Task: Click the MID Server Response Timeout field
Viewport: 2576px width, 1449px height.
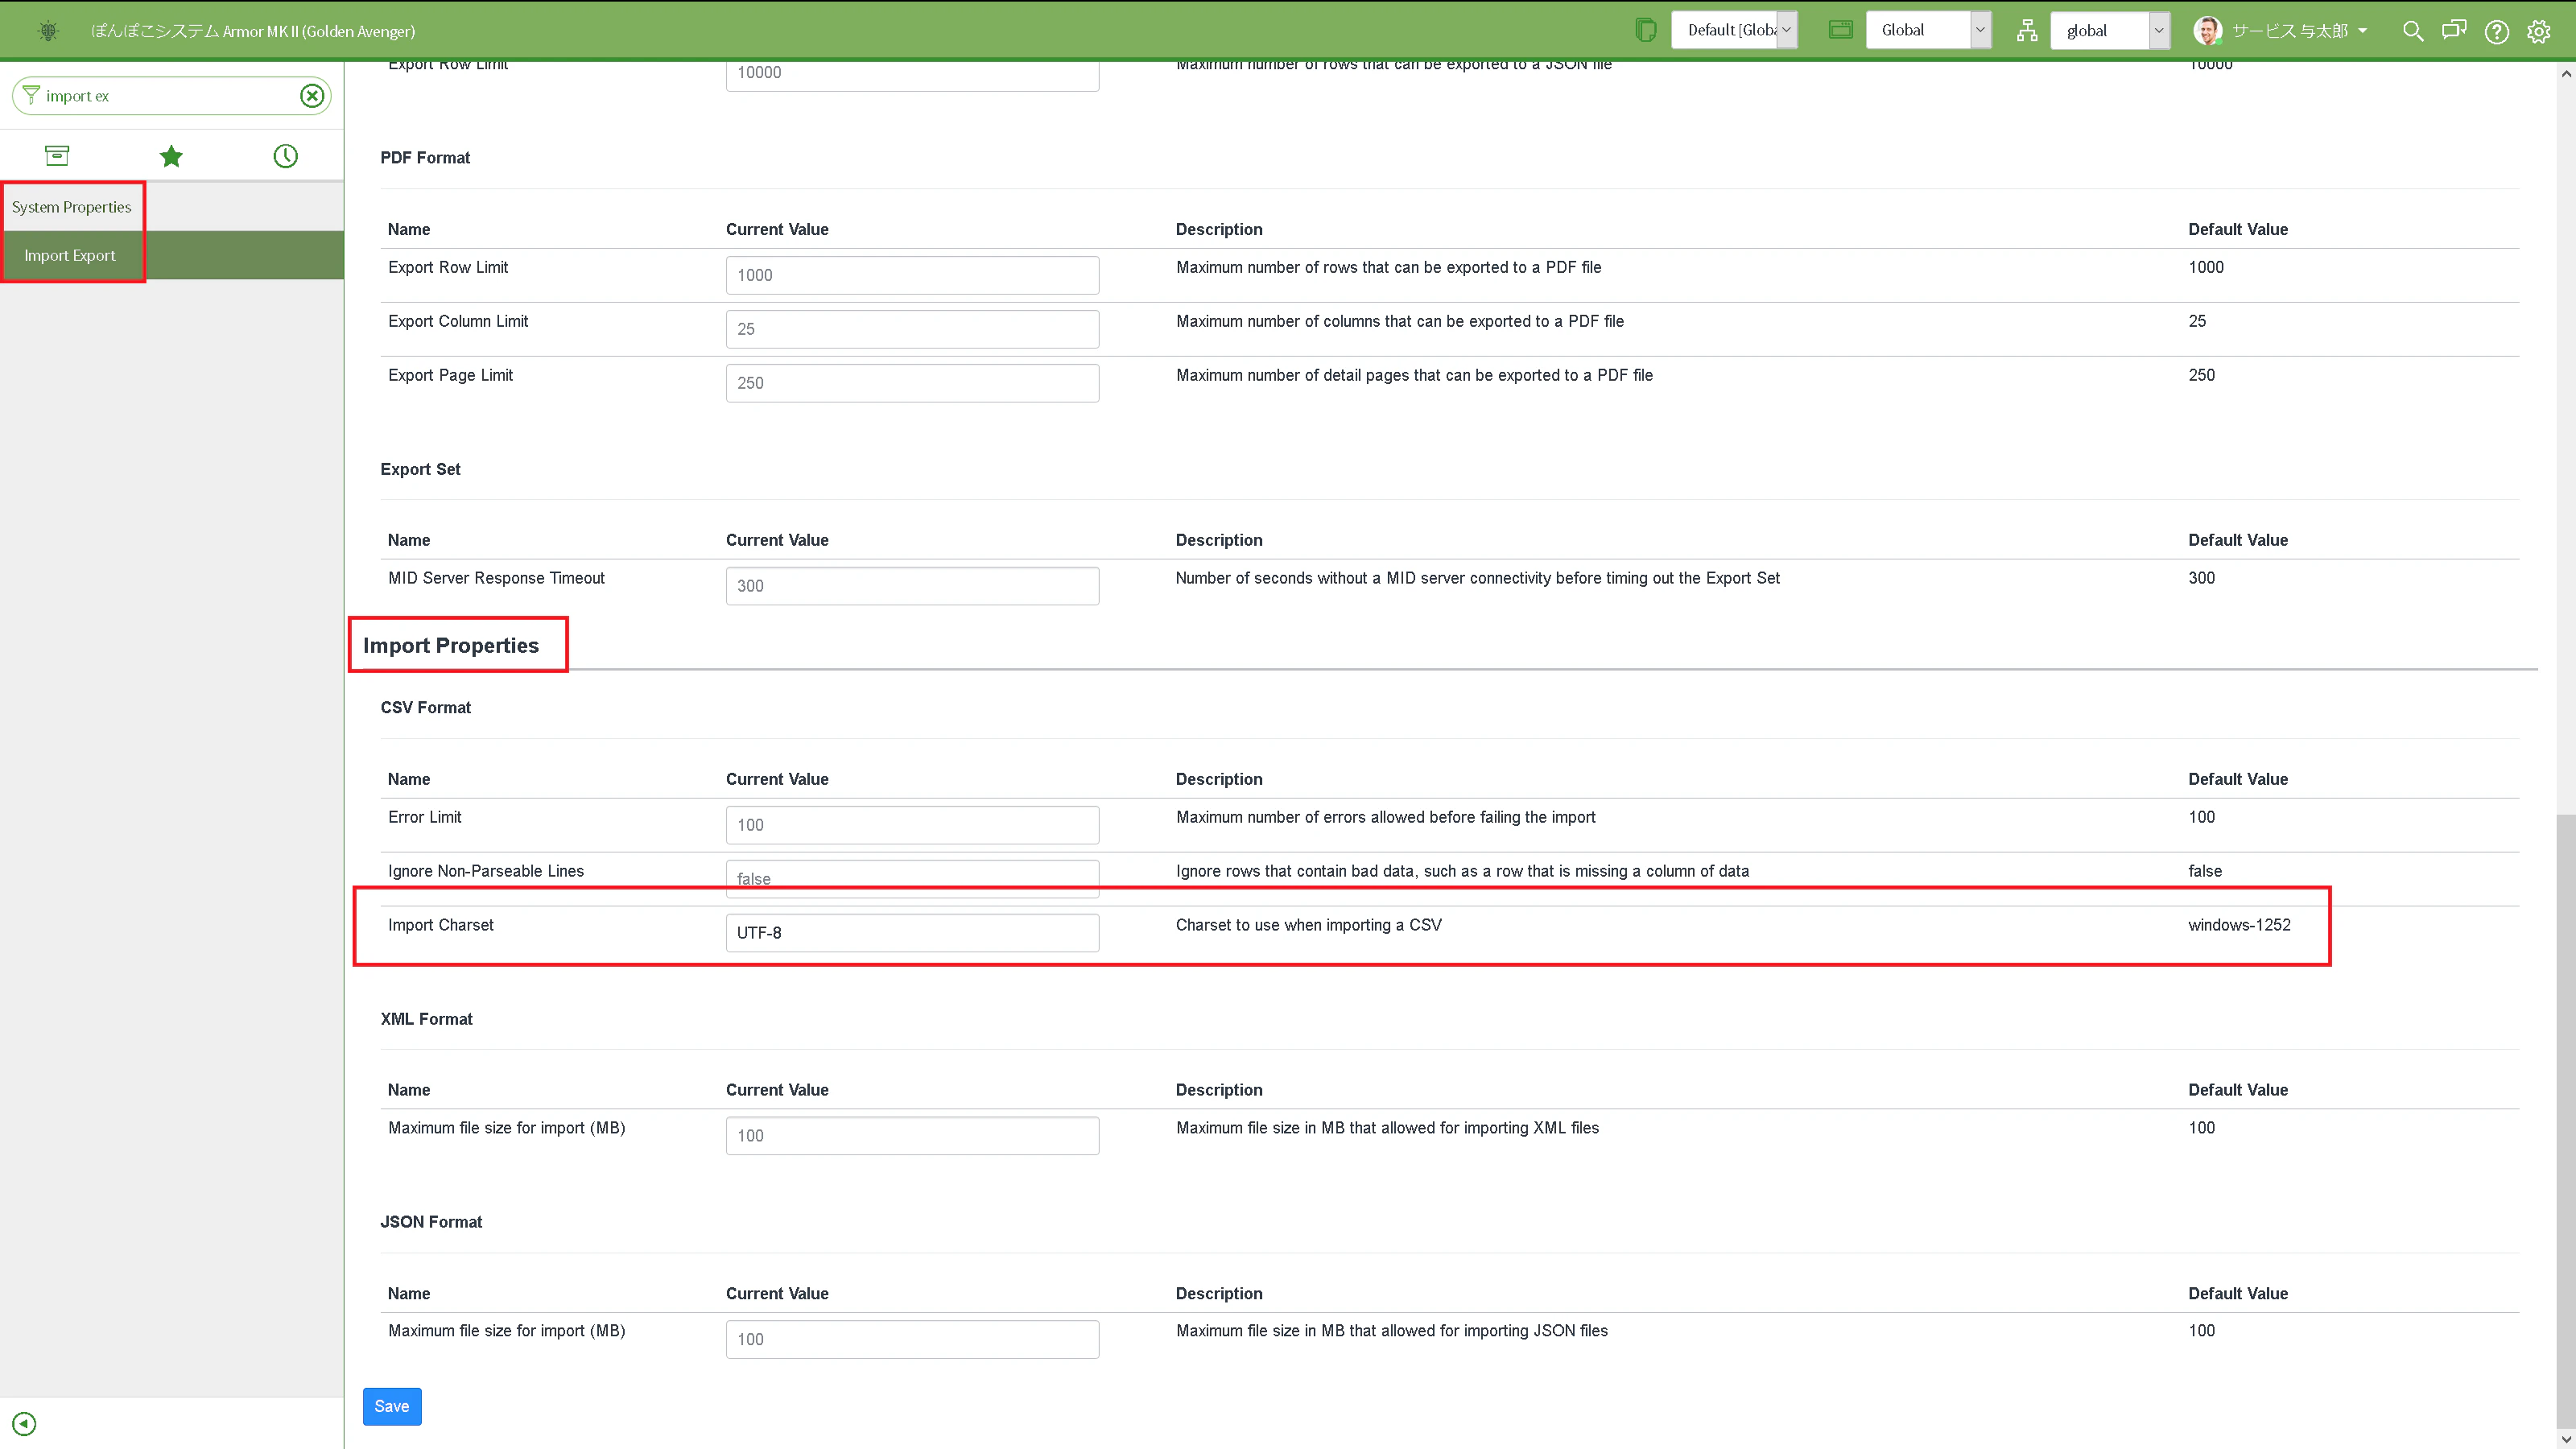Action: tap(912, 586)
